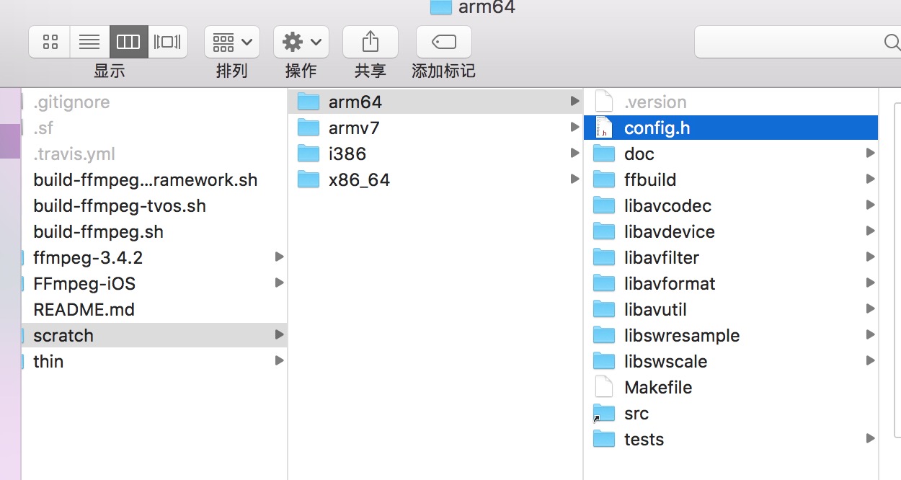Select the armv7 folder icon
The width and height of the screenshot is (901, 480).
point(309,128)
